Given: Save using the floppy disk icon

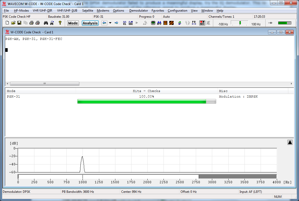Looking at the screenshot, I should [x=19, y=23].
